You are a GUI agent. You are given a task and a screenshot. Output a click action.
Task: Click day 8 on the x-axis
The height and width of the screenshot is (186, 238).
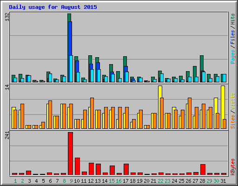click(x=64, y=181)
